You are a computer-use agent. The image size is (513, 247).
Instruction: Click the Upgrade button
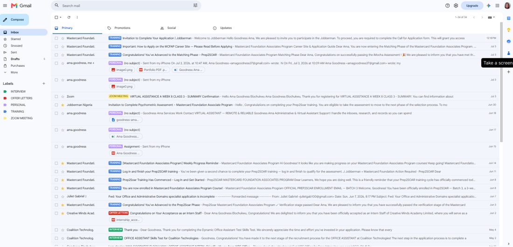(x=472, y=6)
